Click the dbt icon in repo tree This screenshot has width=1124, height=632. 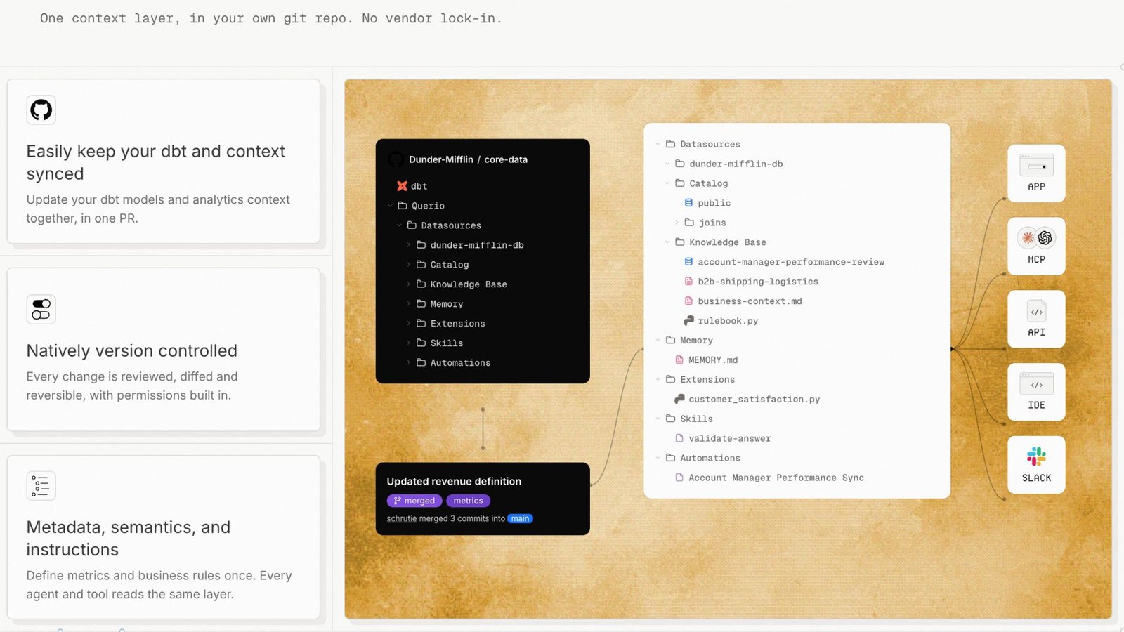[402, 186]
